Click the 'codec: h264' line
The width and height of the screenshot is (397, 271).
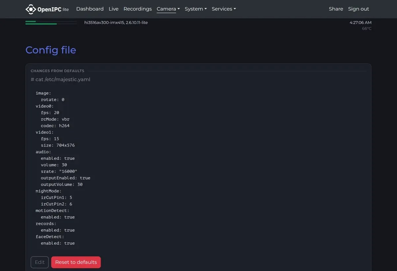pos(55,126)
